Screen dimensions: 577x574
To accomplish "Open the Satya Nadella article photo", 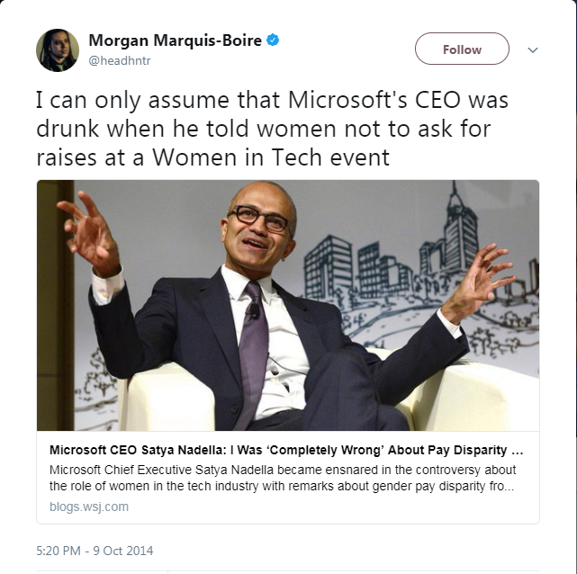I will pos(288,306).
